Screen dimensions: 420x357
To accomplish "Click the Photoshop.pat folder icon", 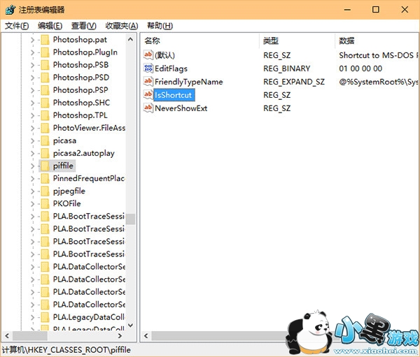I will (45, 40).
